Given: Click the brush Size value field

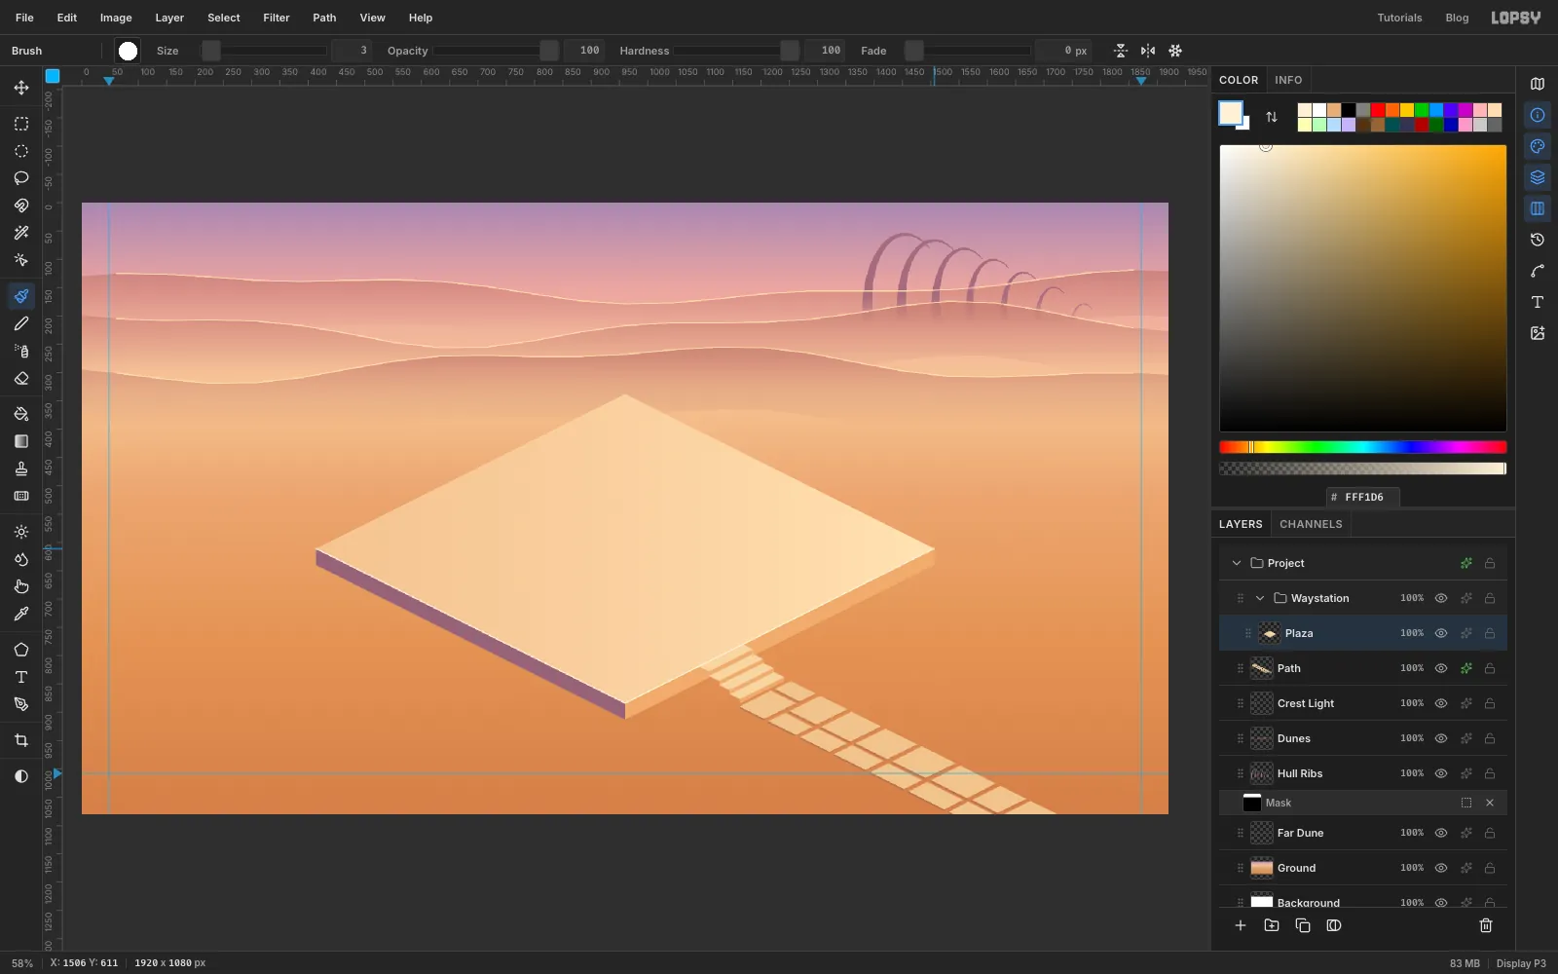Looking at the screenshot, I should click(352, 51).
